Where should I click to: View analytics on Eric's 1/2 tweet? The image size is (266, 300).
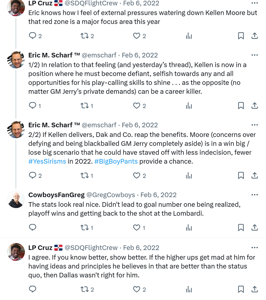pyautogui.click(x=189, y=106)
